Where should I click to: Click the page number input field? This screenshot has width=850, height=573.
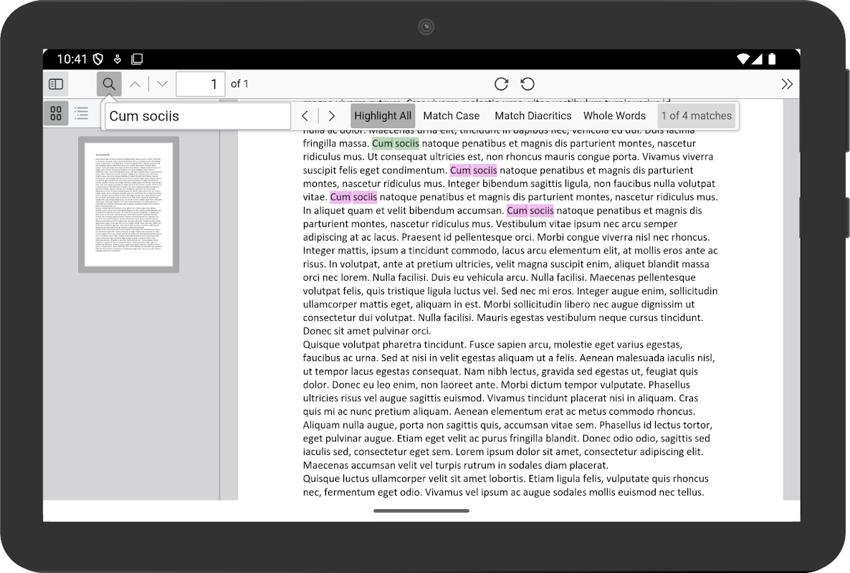201,84
